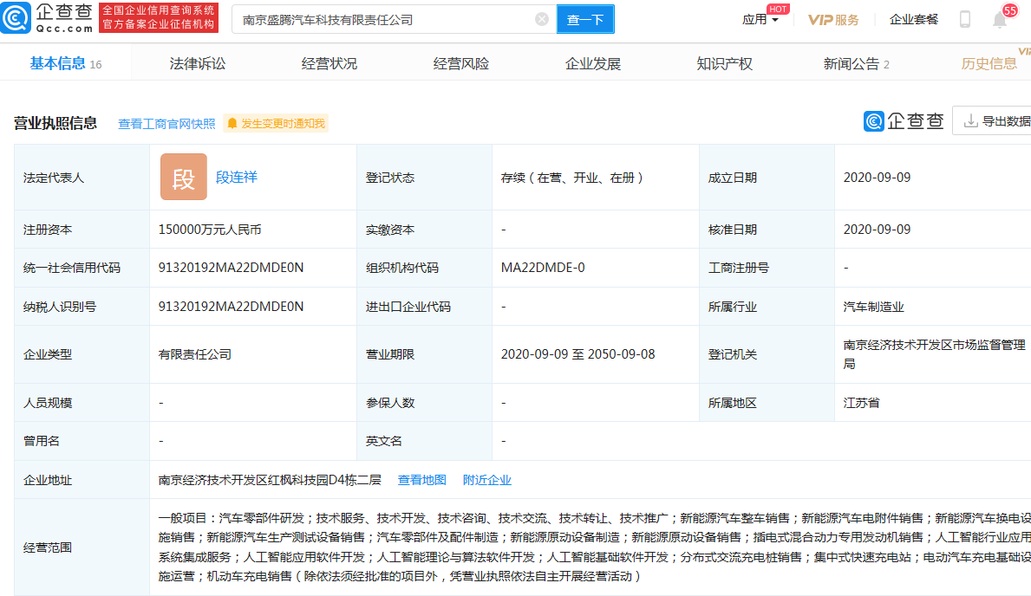Open 查看工商官网快照 snapshot link
This screenshot has width=1031, height=596.
(165, 123)
